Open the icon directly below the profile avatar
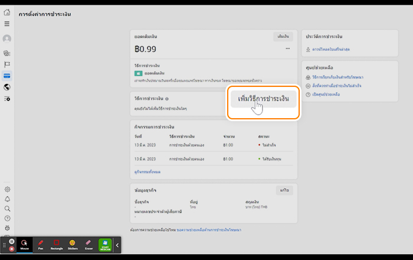413x260 pixels. [x=7, y=53]
